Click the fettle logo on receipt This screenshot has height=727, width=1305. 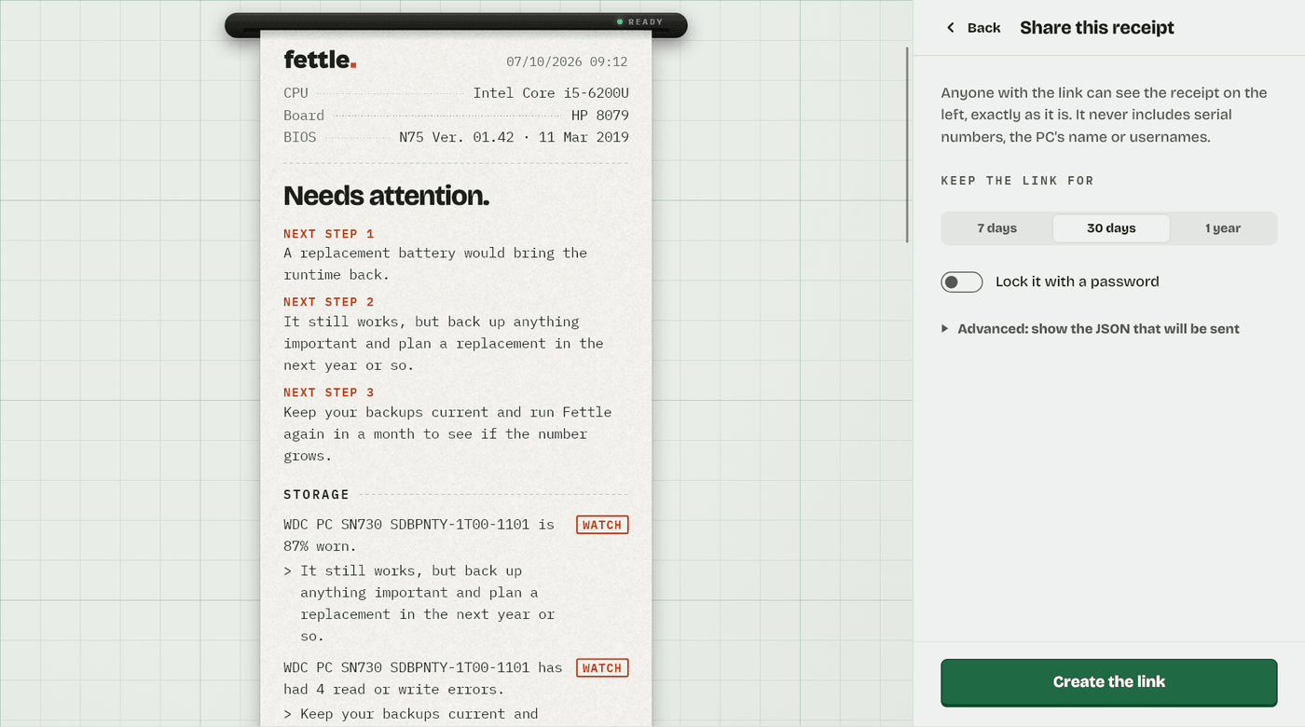click(320, 60)
